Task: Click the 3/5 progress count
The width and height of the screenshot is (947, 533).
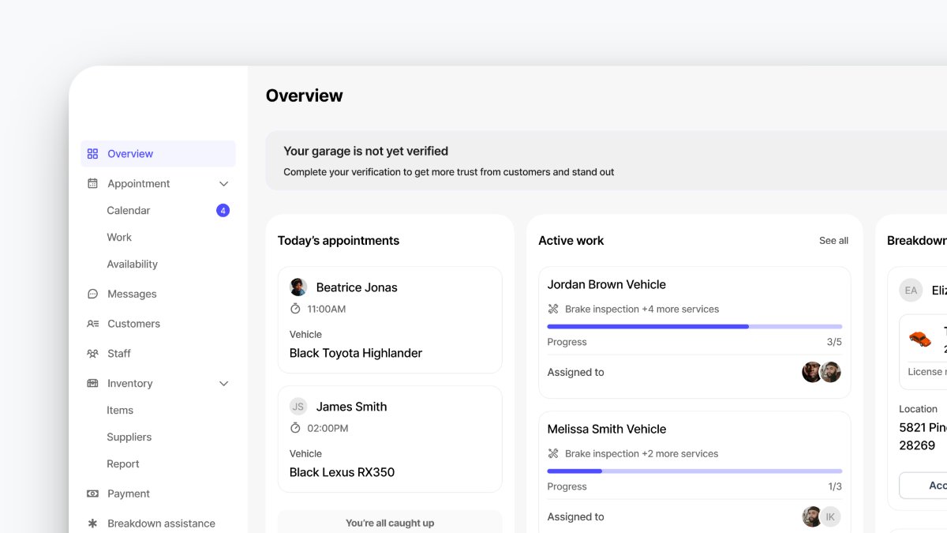Action: coord(834,342)
